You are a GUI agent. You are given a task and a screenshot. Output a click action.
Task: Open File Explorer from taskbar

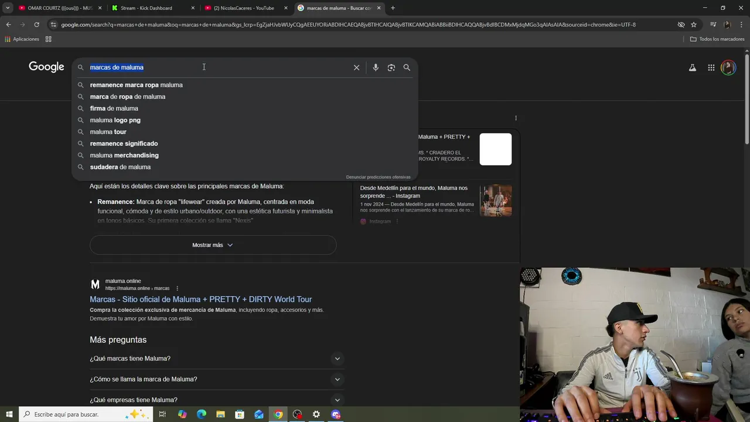point(220,414)
